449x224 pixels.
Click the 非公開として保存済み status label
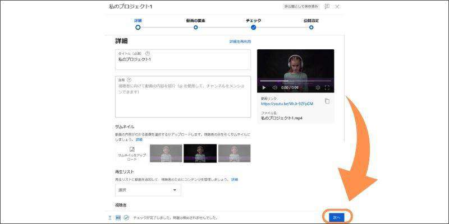click(x=301, y=6)
